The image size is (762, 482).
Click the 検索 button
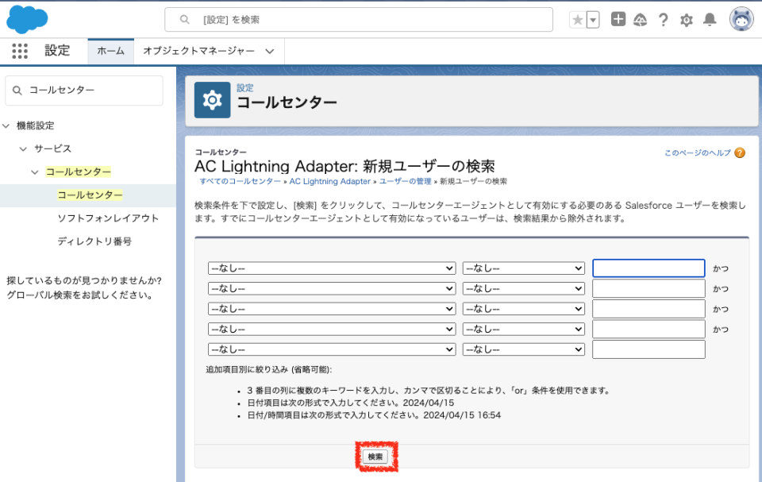375,457
